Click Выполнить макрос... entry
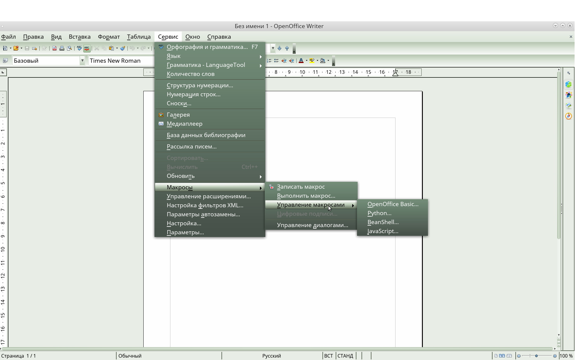This screenshot has height=360, width=577. click(x=306, y=196)
